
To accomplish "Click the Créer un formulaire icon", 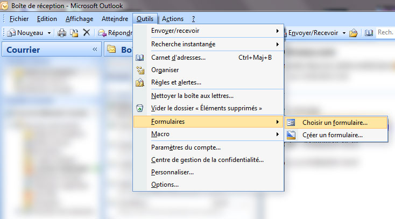I will pos(291,135).
